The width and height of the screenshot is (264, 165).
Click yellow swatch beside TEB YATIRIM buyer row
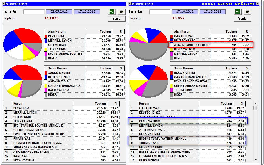46,49
